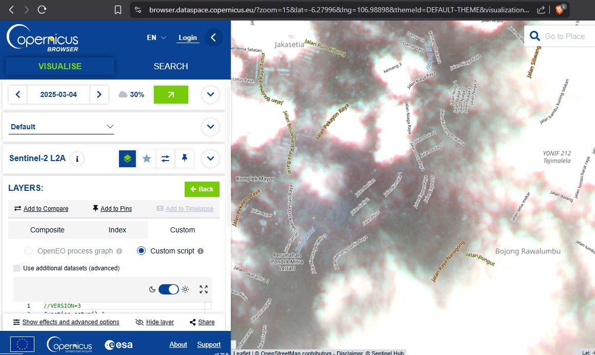This screenshot has height=355, width=595.
Task: Click the Disclaimer link on map
Action: (x=349, y=353)
